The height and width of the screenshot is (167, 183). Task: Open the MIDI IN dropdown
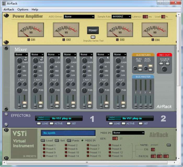pos(128,133)
